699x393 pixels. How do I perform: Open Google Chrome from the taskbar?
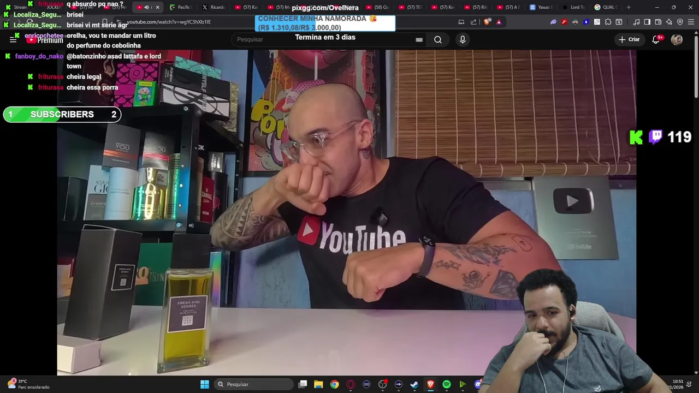[334, 384]
